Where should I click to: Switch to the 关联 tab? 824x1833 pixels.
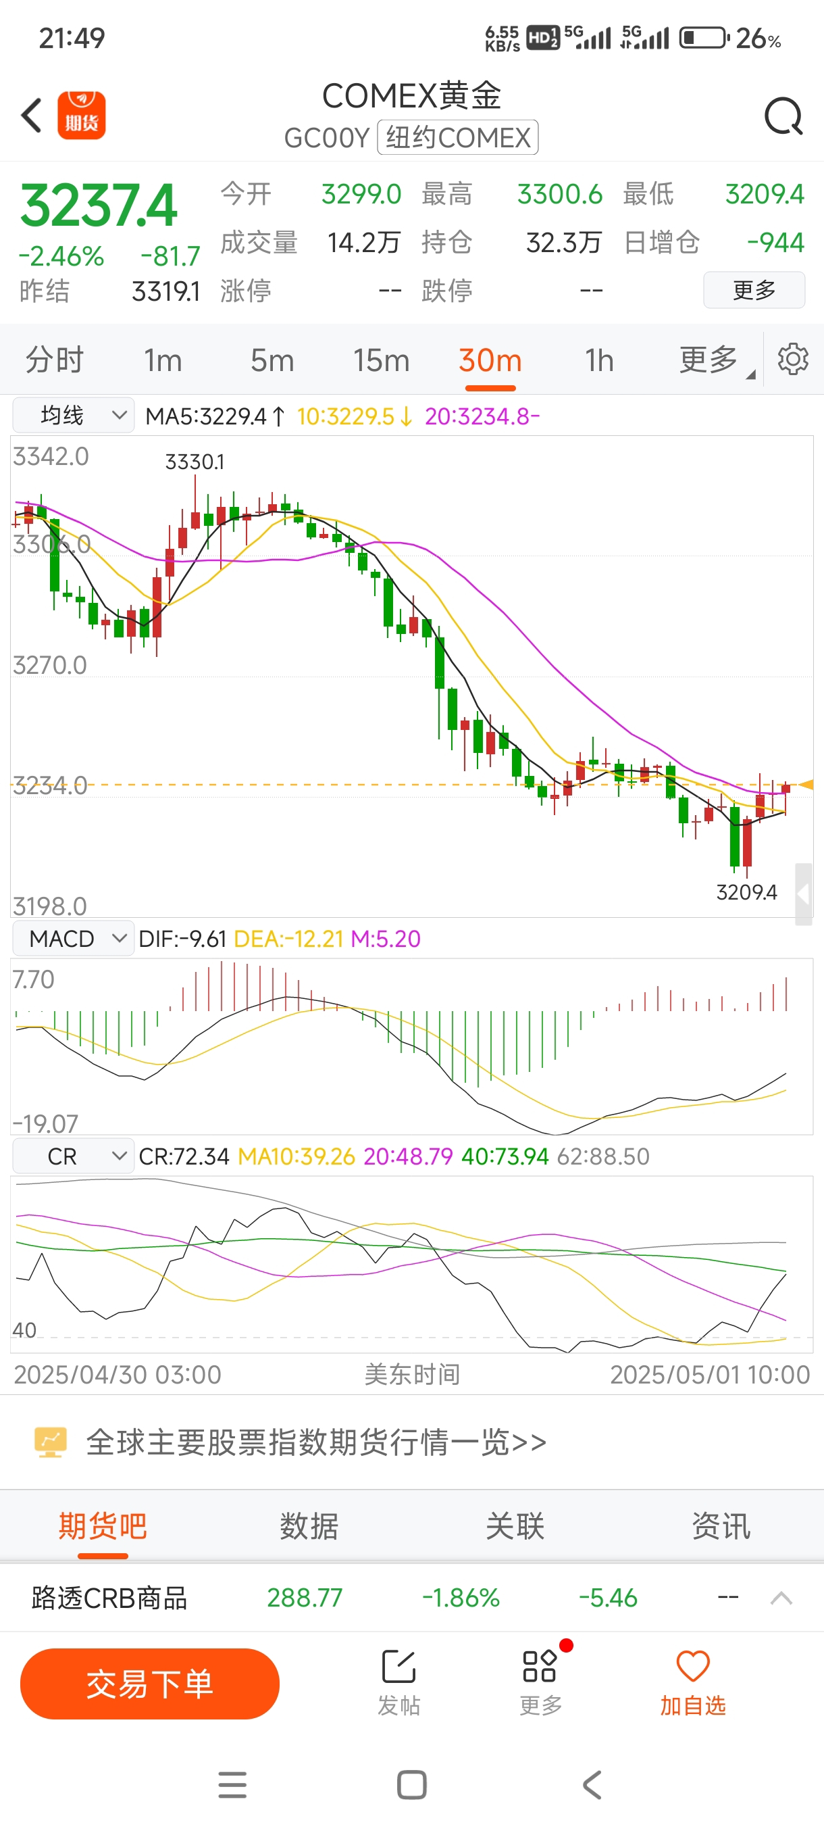[x=515, y=1526]
